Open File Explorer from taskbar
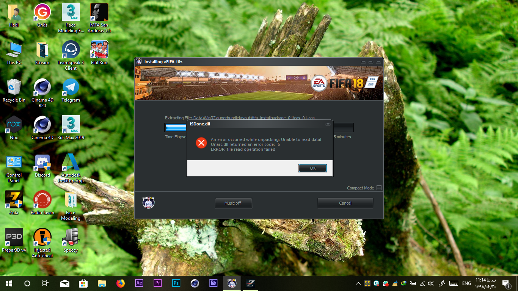The image size is (518, 291). click(102, 283)
